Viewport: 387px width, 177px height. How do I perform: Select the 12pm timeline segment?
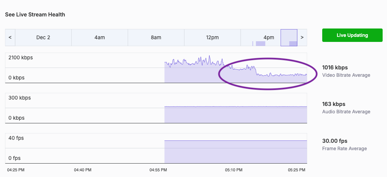point(212,38)
